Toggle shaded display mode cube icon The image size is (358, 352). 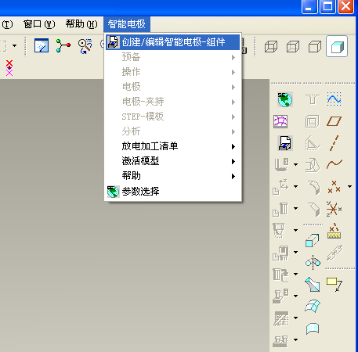pos(337,46)
